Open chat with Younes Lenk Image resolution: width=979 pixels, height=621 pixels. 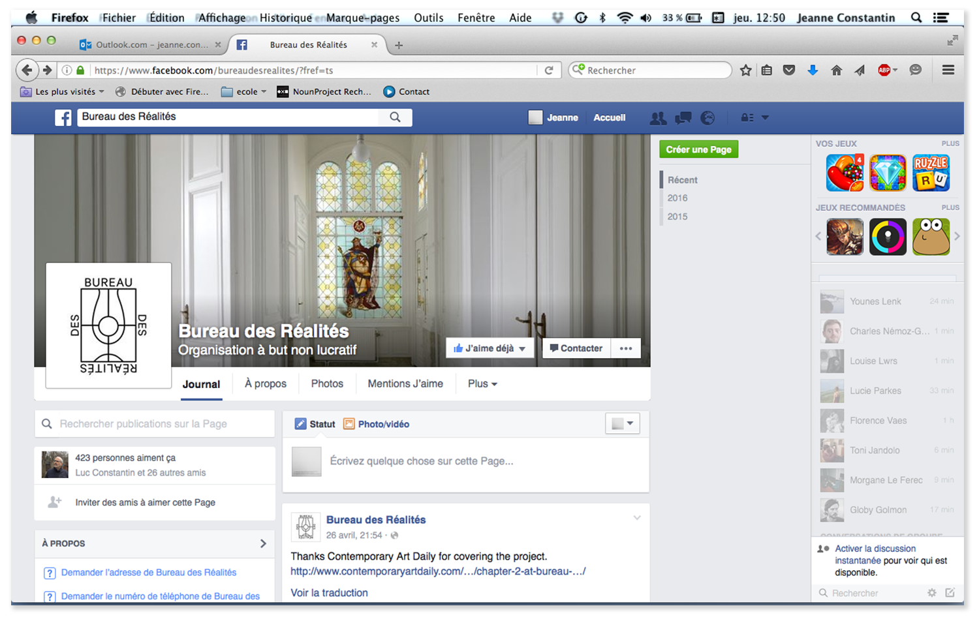[x=888, y=301]
